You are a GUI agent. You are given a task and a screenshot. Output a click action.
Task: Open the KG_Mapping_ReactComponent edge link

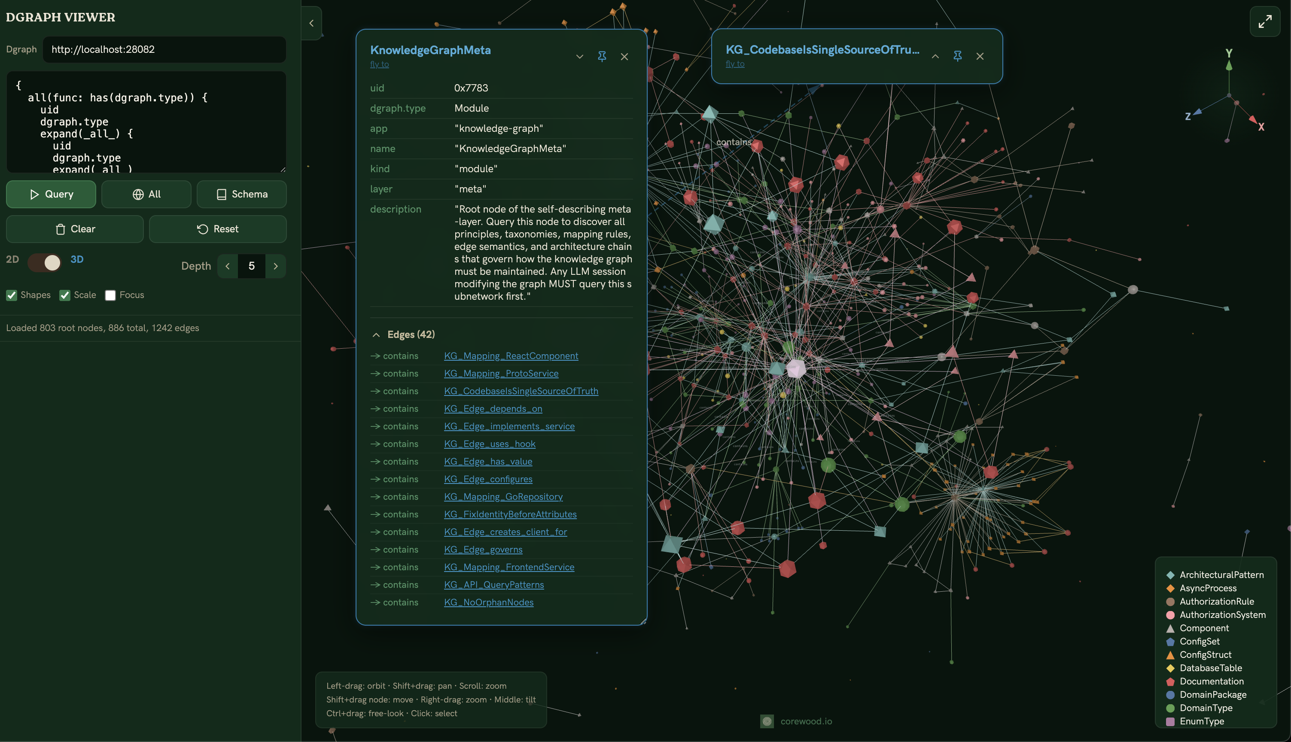(511, 356)
